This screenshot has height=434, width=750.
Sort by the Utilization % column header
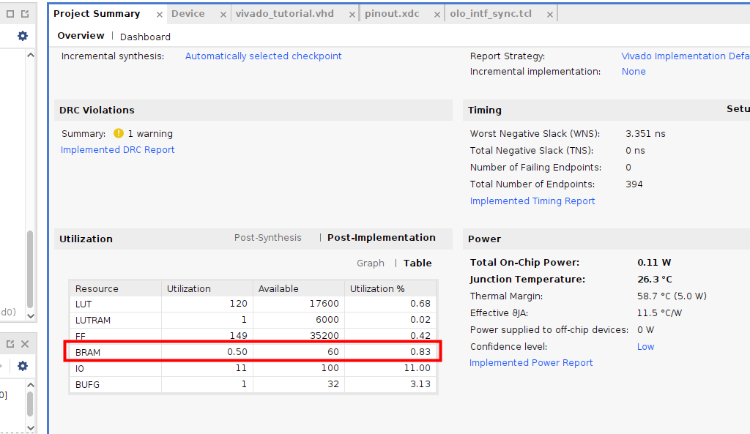point(390,288)
